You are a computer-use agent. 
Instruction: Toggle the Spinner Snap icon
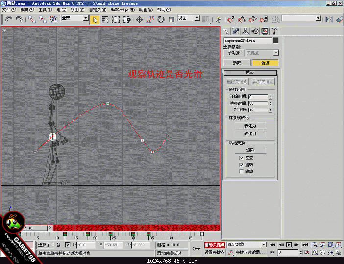click(x=264, y=20)
